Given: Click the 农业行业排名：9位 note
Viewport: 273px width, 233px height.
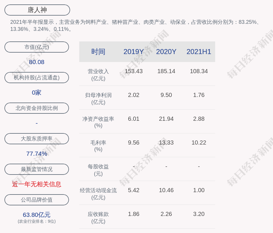Looking at the screenshot, I should click(37, 221).
